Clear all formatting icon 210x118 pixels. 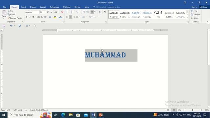tap(62, 12)
